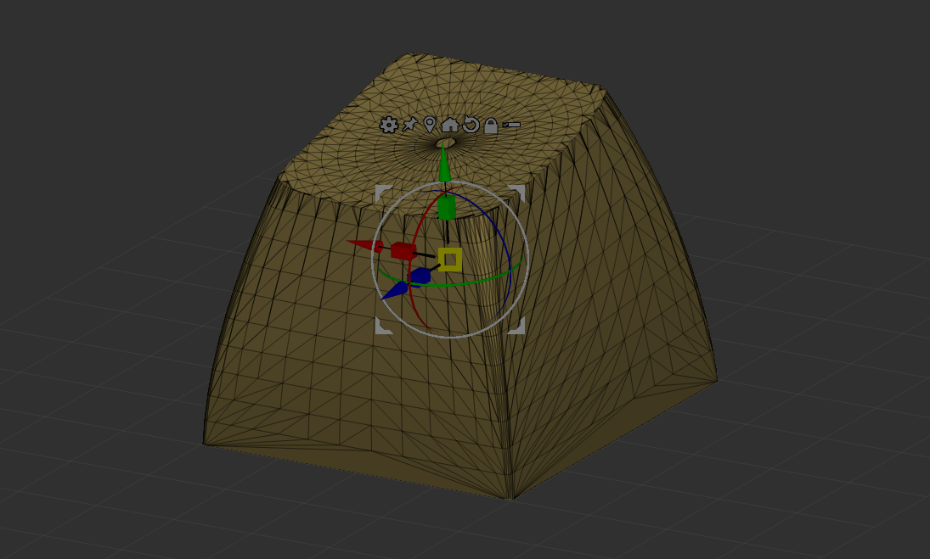Click the top-left white corner bracket

pyautogui.click(x=383, y=193)
